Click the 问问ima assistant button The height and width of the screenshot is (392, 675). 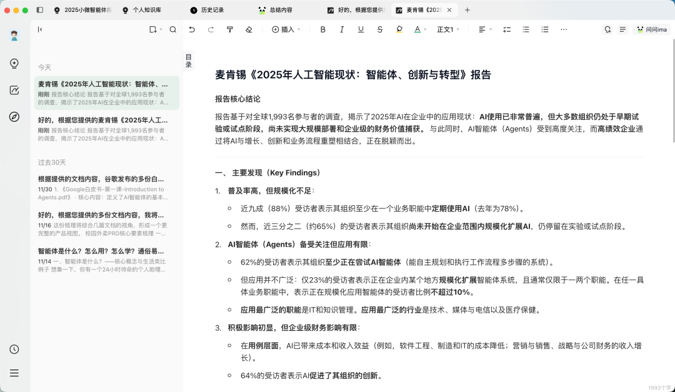click(x=651, y=29)
